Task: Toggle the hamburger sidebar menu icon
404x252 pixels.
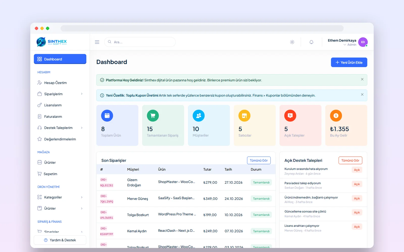Action: pos(97,42)
